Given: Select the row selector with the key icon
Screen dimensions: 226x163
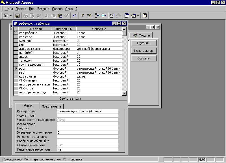Looking at the screenshot, I should click(16, 33).
